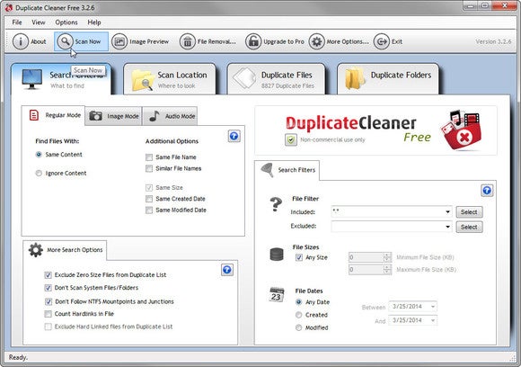Select the Any Date radio button
521x367 pixels.
point(299,302)
